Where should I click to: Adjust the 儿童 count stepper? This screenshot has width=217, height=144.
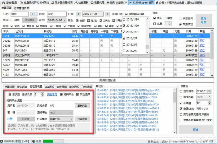tap(170, 24)
